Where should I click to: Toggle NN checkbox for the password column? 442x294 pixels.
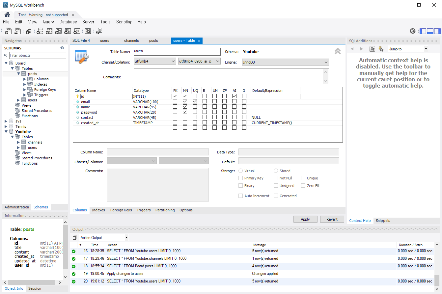tap(185, 112)
